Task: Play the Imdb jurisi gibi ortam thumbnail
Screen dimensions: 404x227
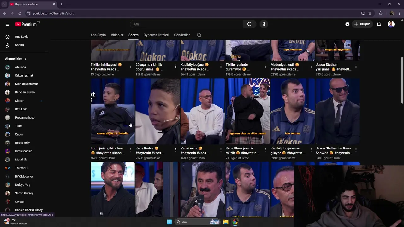Action: click(x=113, y=111)
